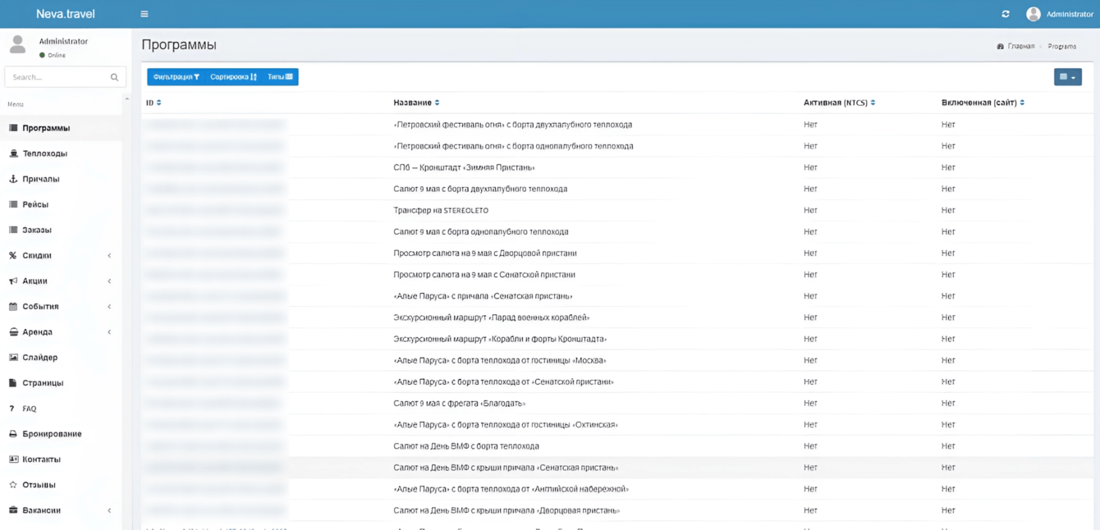The width and height of the screenshot is (1100, 530).
Task: Expand the События submenu chevron
Action: point(109,306)
